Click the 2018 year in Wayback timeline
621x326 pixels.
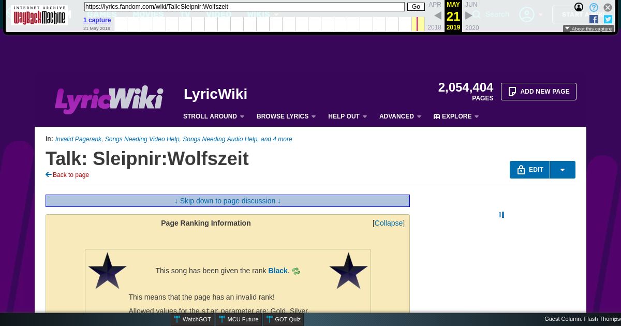pyautogui.click(x=435, y=27)
